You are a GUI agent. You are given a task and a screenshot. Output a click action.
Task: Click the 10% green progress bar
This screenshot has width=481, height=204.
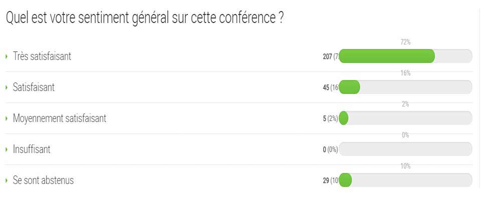(x=345, y=180)
